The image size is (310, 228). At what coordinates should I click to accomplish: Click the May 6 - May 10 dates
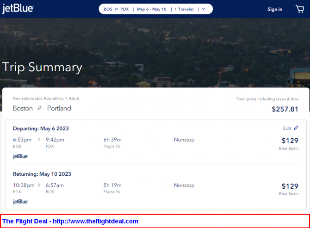coord(152,9)
